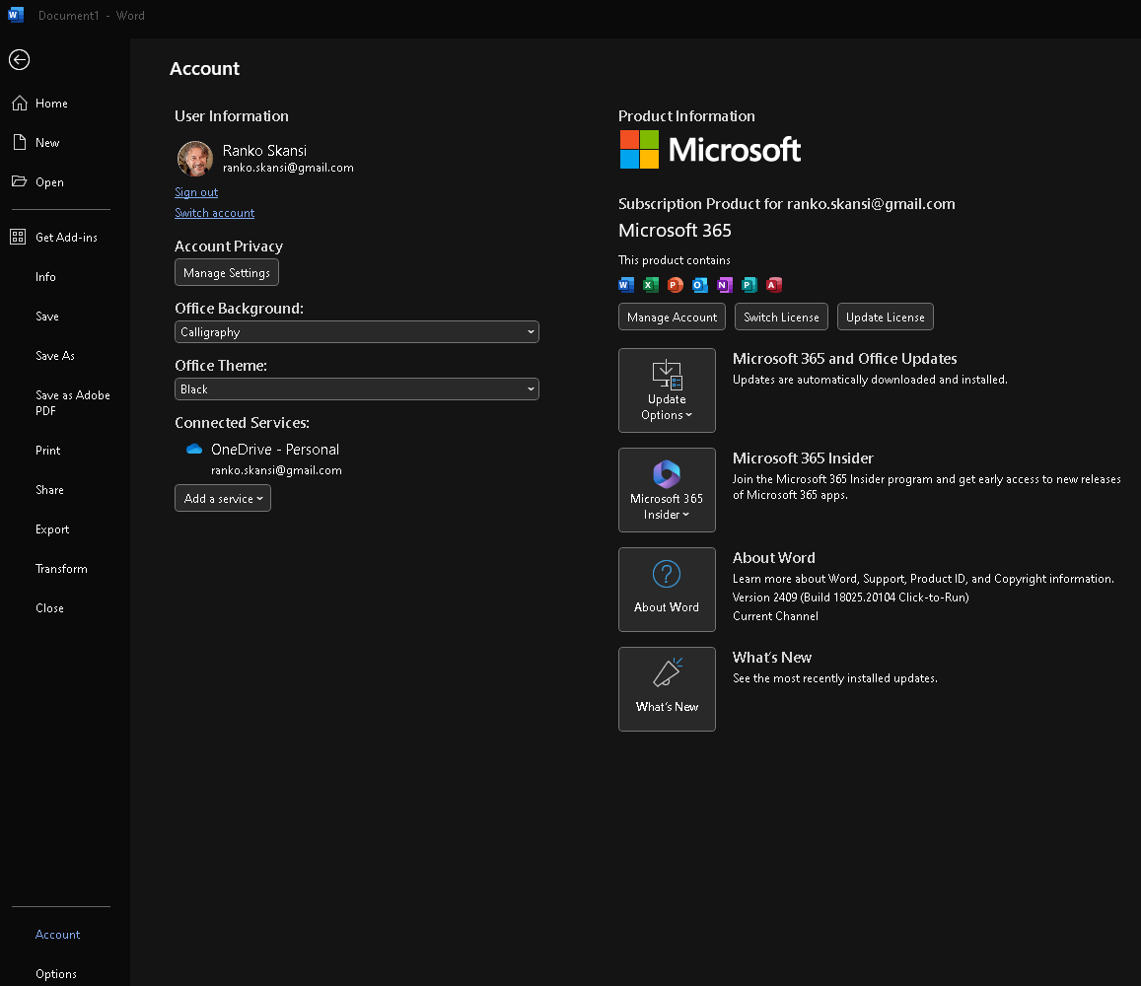
Task: Click the back arrow to return to document
Action: click(x=20, y=60)
